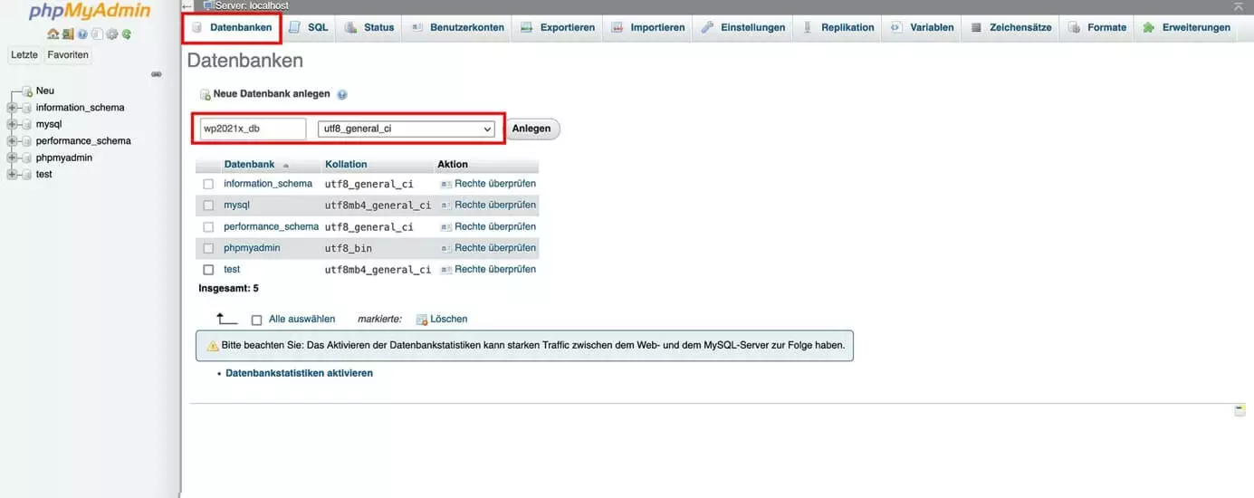Open the mysql database link in the table
1254x498 pixels.
[236, 206]
